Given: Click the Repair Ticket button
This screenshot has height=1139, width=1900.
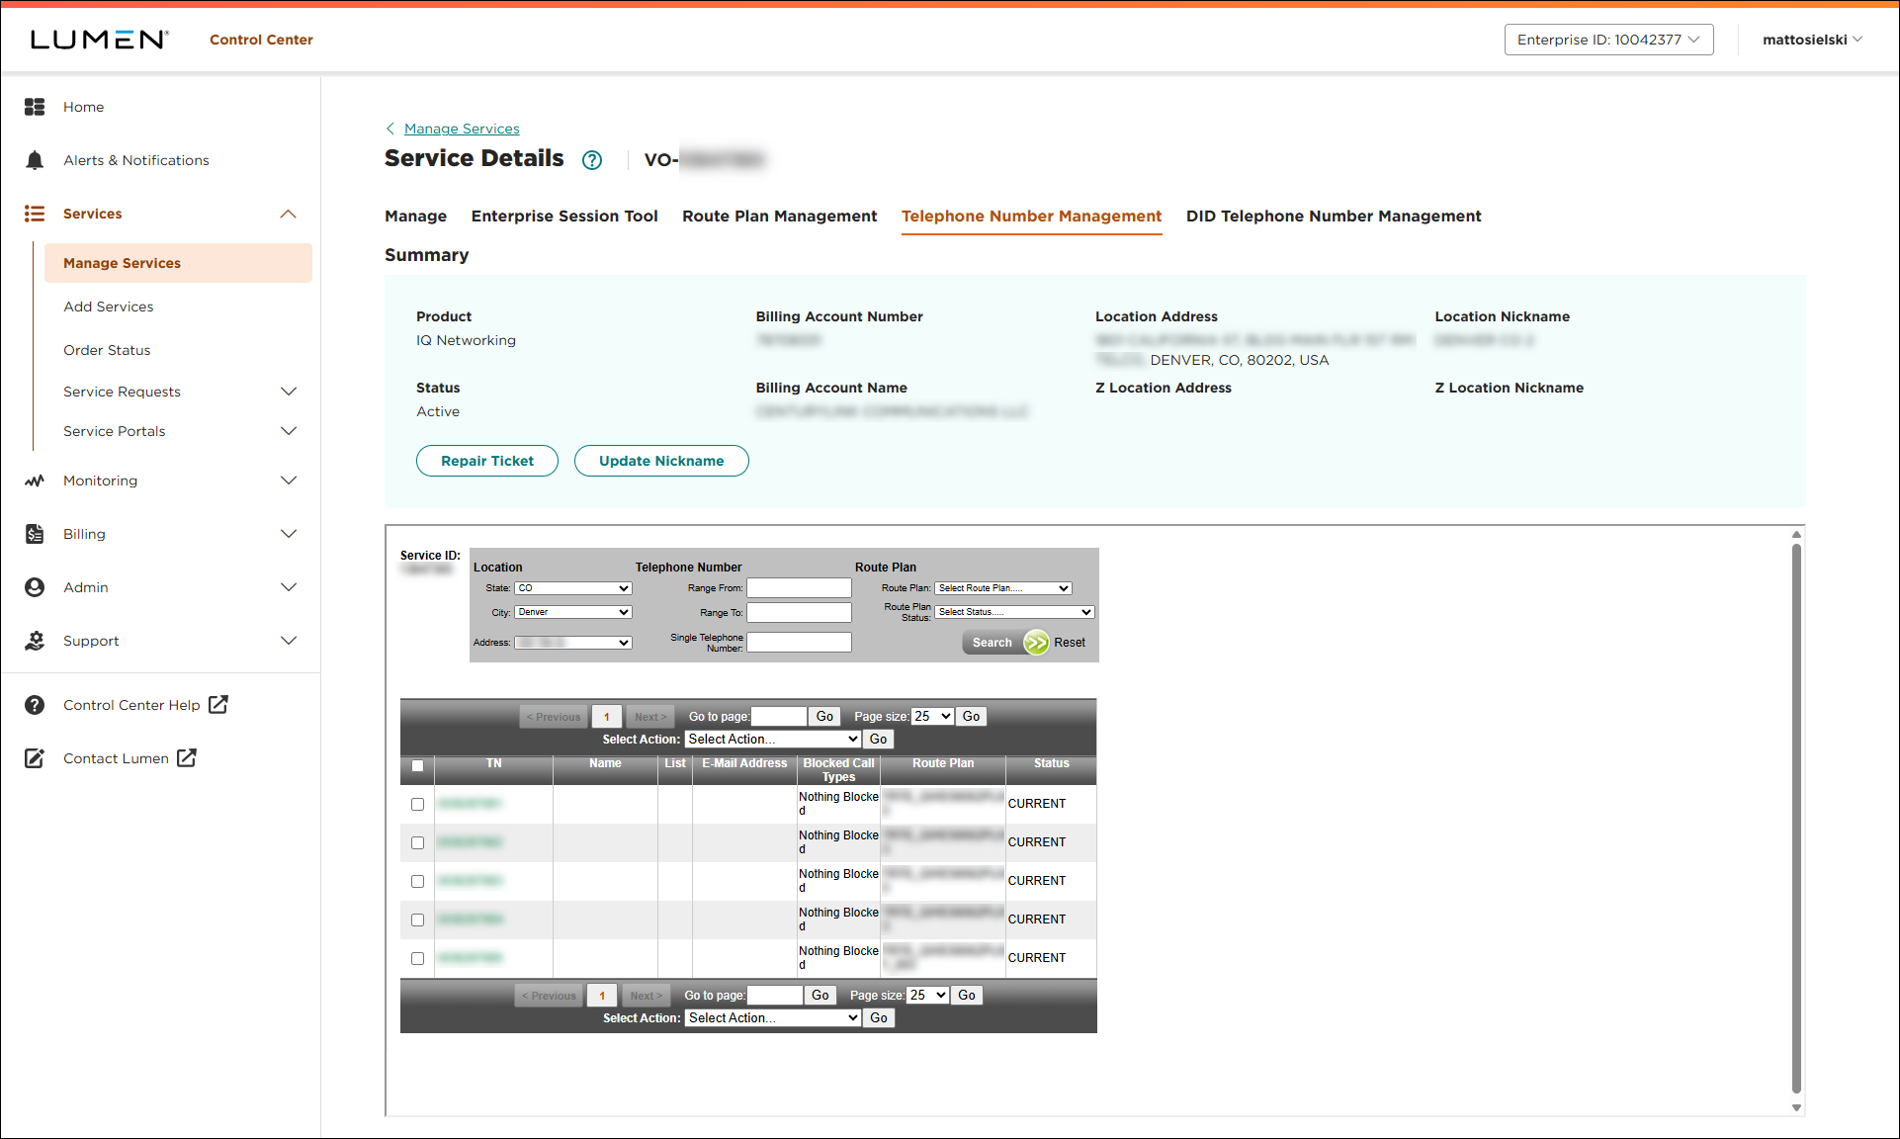Looking at the screenshot, I should click(486, 461).
